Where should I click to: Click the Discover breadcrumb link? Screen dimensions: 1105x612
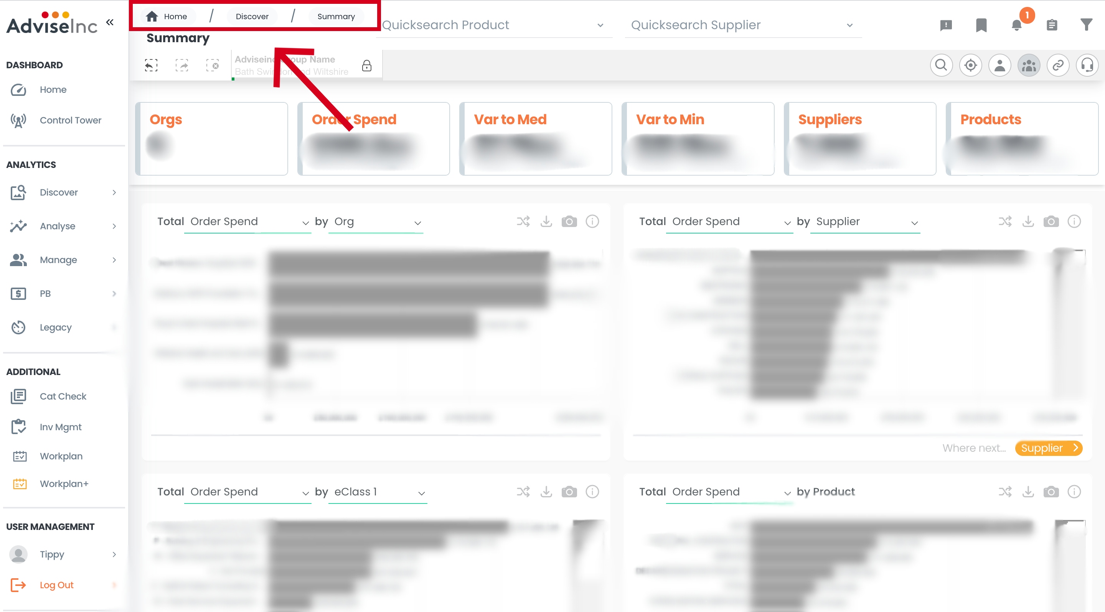252,16
